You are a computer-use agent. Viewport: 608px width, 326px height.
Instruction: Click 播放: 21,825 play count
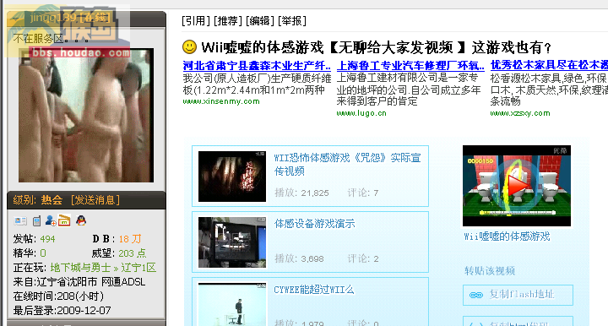[301, 193]
